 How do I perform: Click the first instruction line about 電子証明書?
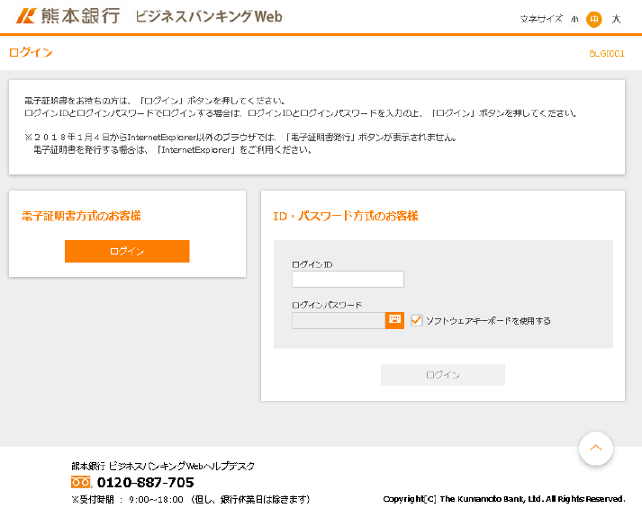[x=155, y=101]
